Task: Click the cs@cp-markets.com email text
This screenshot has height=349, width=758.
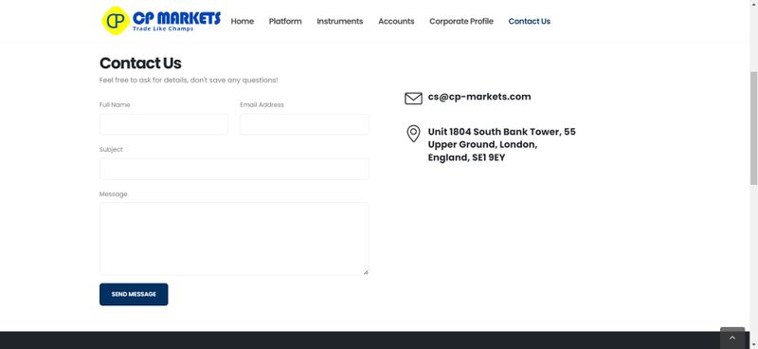Action: click(479, 97)
